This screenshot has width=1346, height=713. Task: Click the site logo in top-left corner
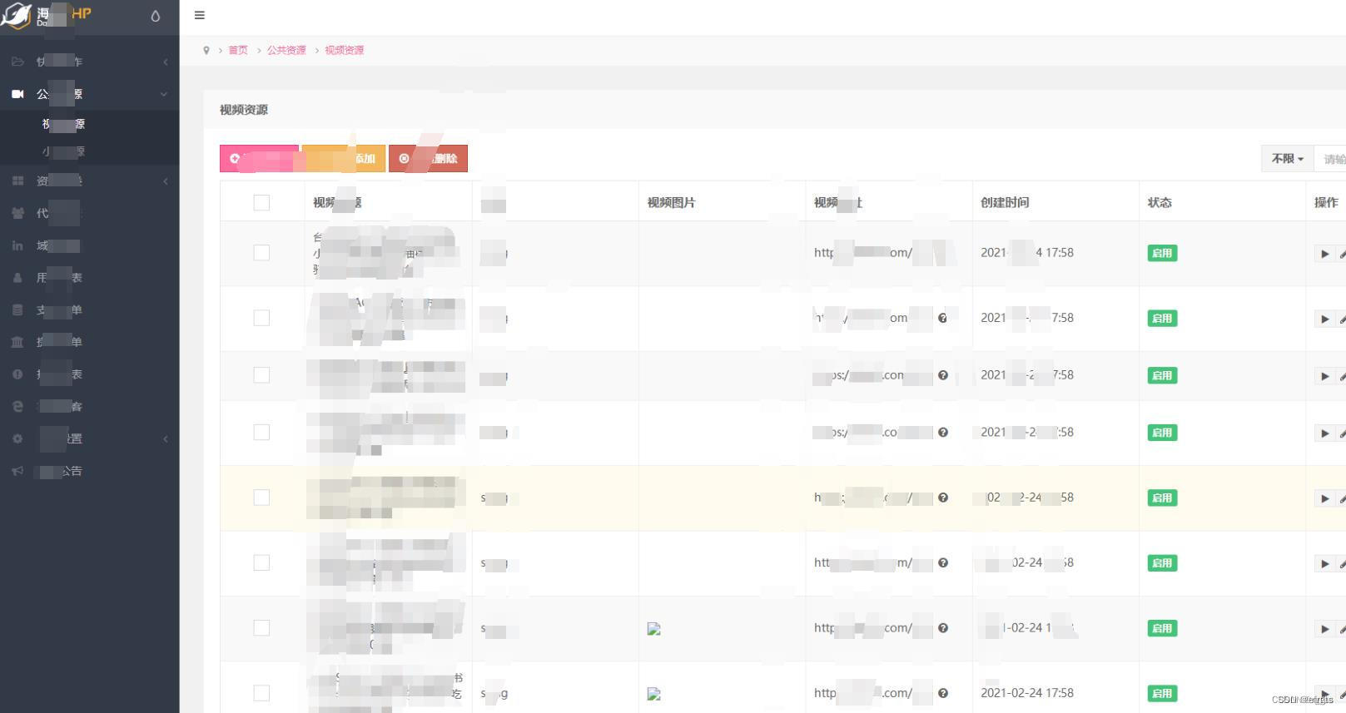click(x=46, y=15)
